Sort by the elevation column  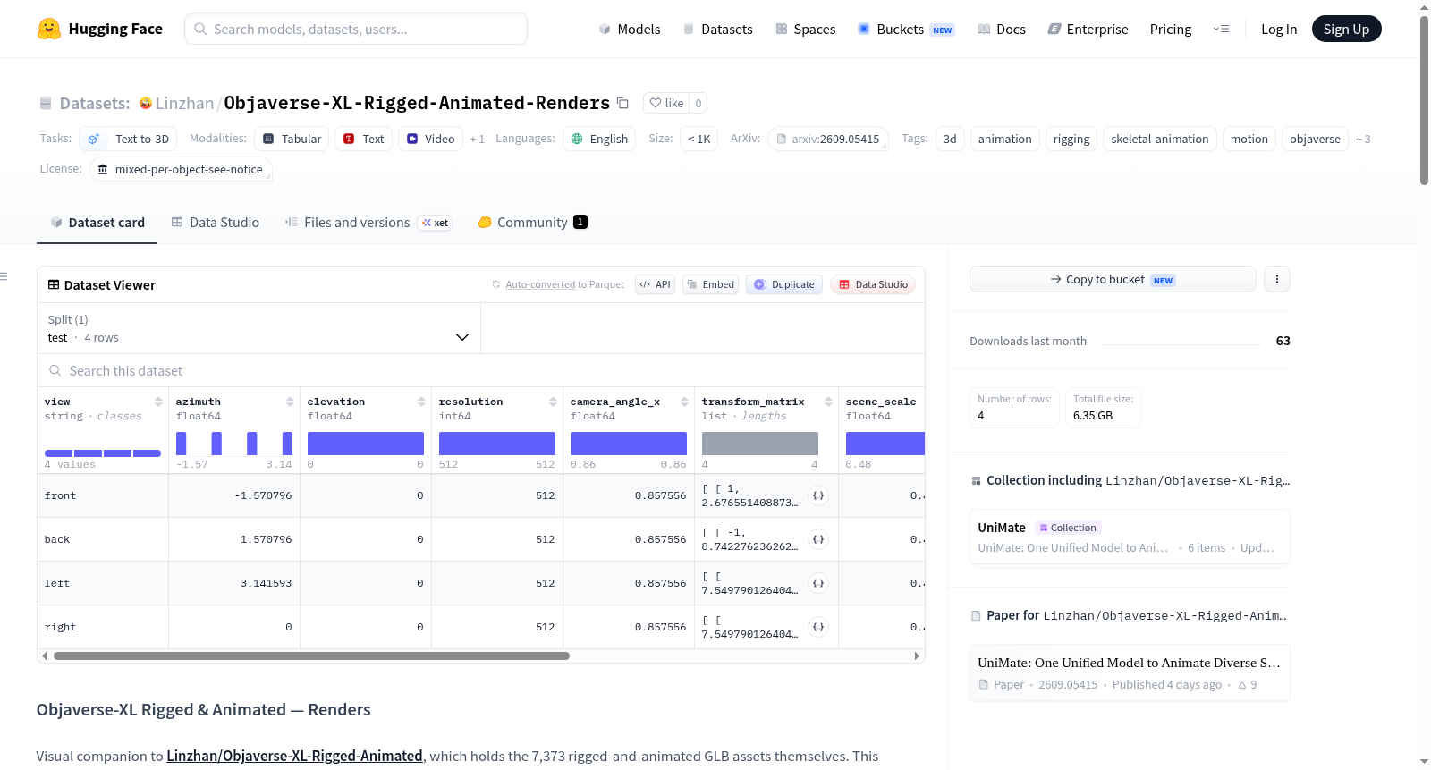coord(421,402)
